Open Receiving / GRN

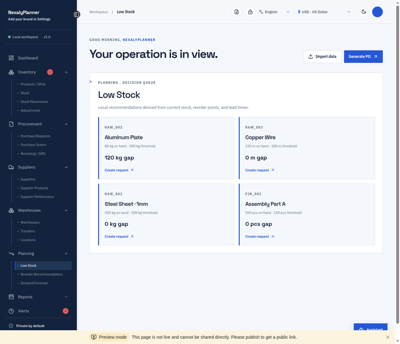click(33, 154)
